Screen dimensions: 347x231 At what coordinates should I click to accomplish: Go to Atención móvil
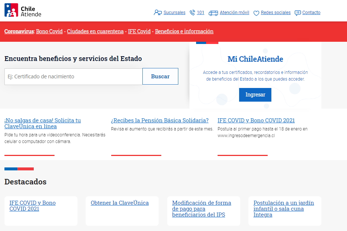point(234,13)
